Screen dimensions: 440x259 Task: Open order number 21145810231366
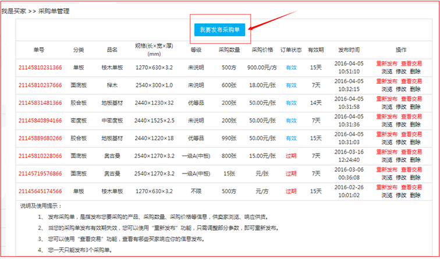40,68
